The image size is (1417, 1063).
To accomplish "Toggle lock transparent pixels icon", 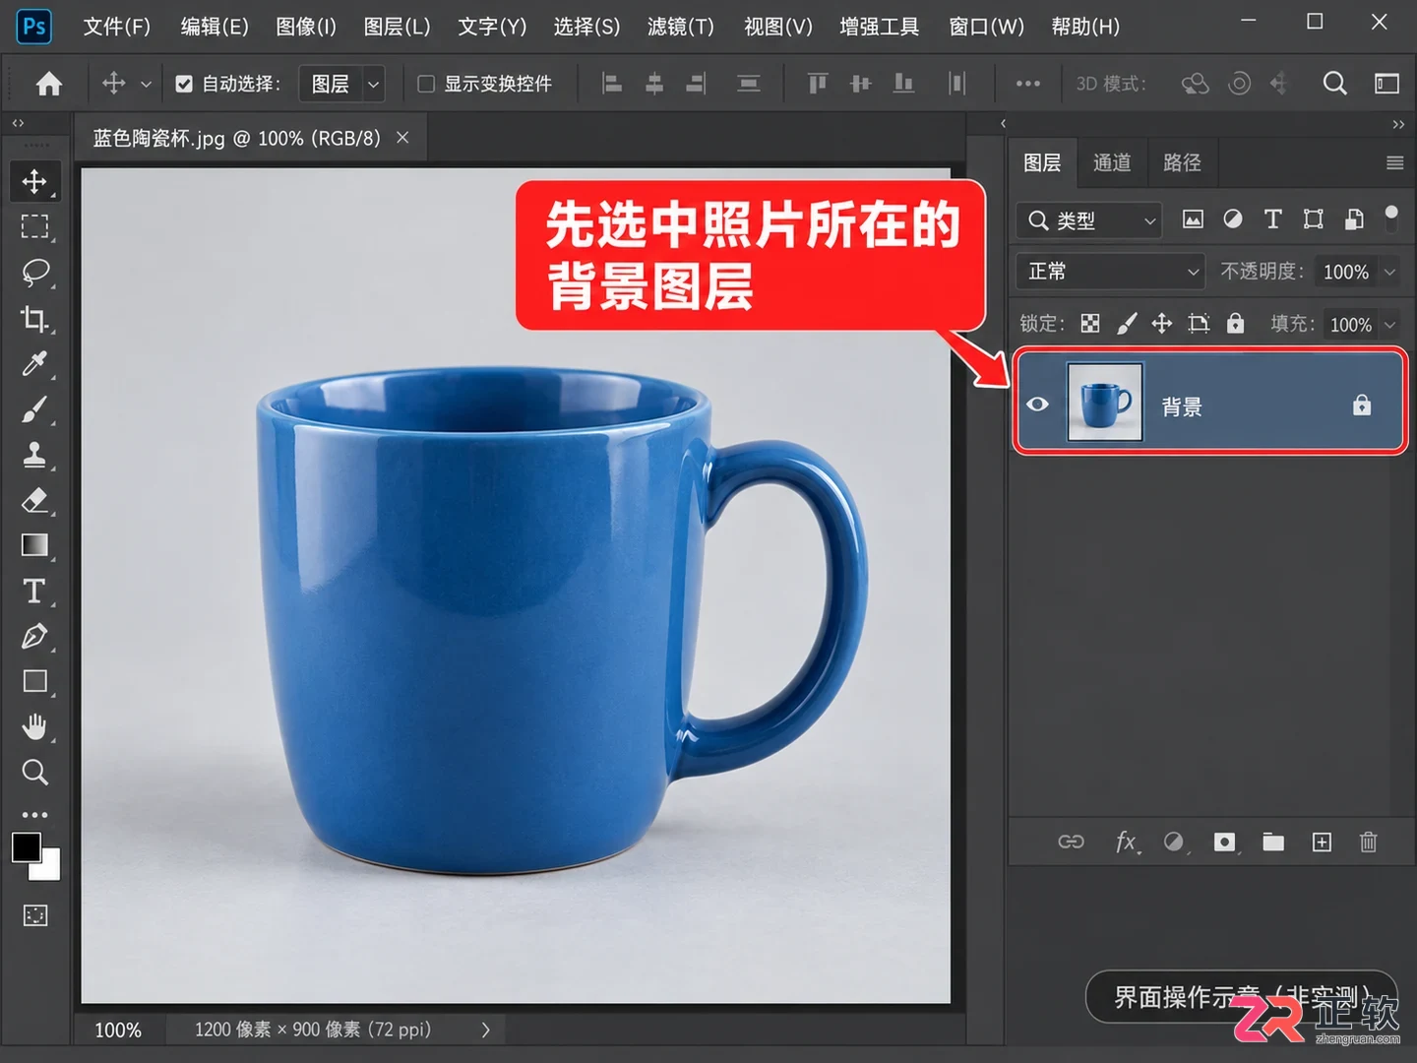I will tap(1090, 323).
